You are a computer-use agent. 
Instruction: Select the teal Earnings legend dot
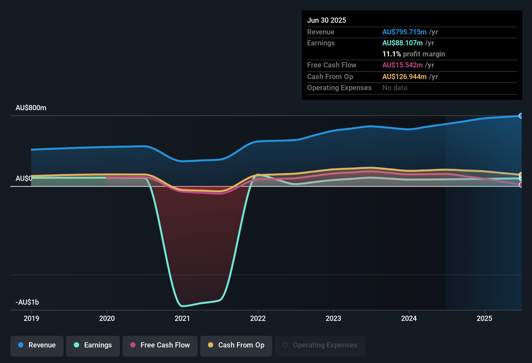point(76,345)
